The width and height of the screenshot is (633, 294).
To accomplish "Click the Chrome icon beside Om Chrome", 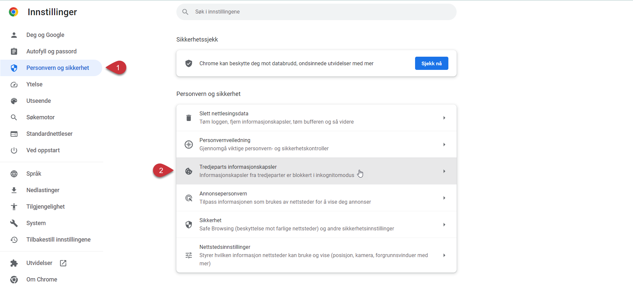I will (x=14, y=279).
